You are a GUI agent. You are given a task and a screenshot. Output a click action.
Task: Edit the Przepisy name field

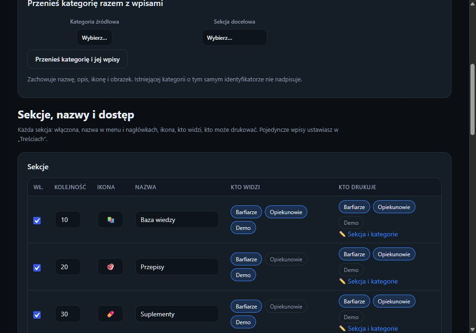[x=177, y=267]
